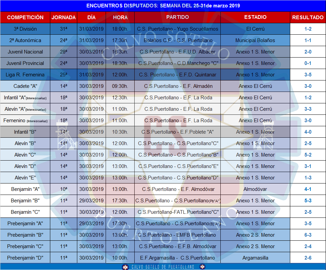The image size is (326, 270).
Task: Click the footer text 'CALVO SOTELO DE PUERTOLLANO'
Action: click(x=163, y=267)
